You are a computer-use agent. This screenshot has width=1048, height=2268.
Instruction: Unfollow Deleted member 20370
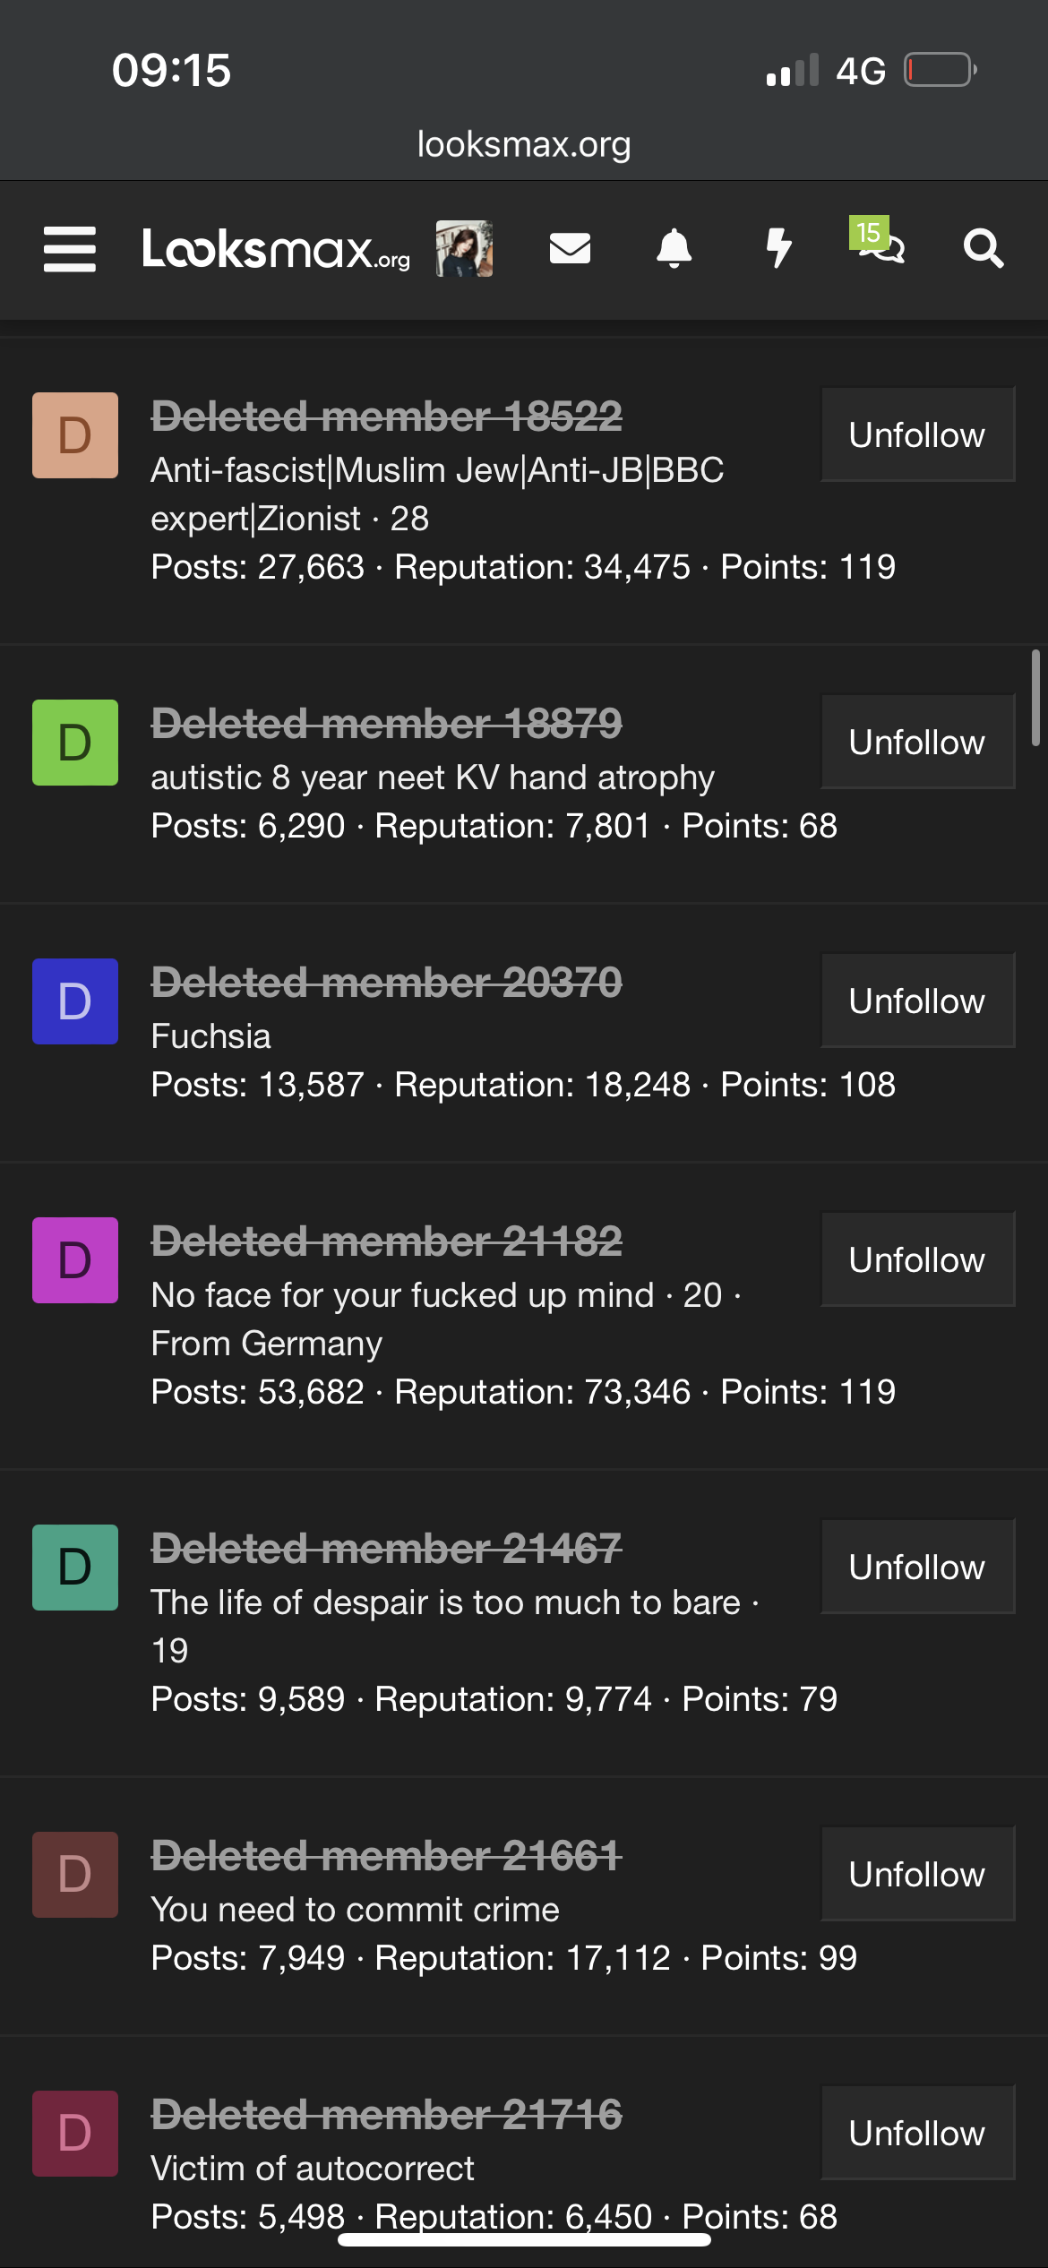(x=917, y=1001)
